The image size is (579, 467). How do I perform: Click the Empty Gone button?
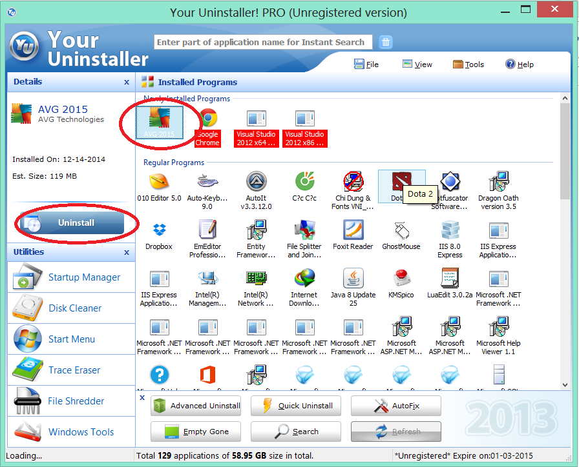[196, 432]
